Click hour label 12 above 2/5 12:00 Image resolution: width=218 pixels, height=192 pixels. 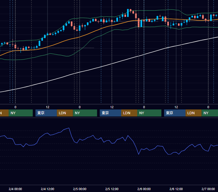tap(112, 107)
